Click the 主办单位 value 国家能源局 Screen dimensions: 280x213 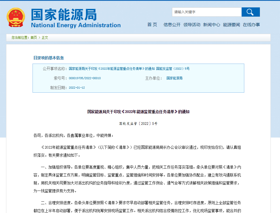(x=174, y=78)
